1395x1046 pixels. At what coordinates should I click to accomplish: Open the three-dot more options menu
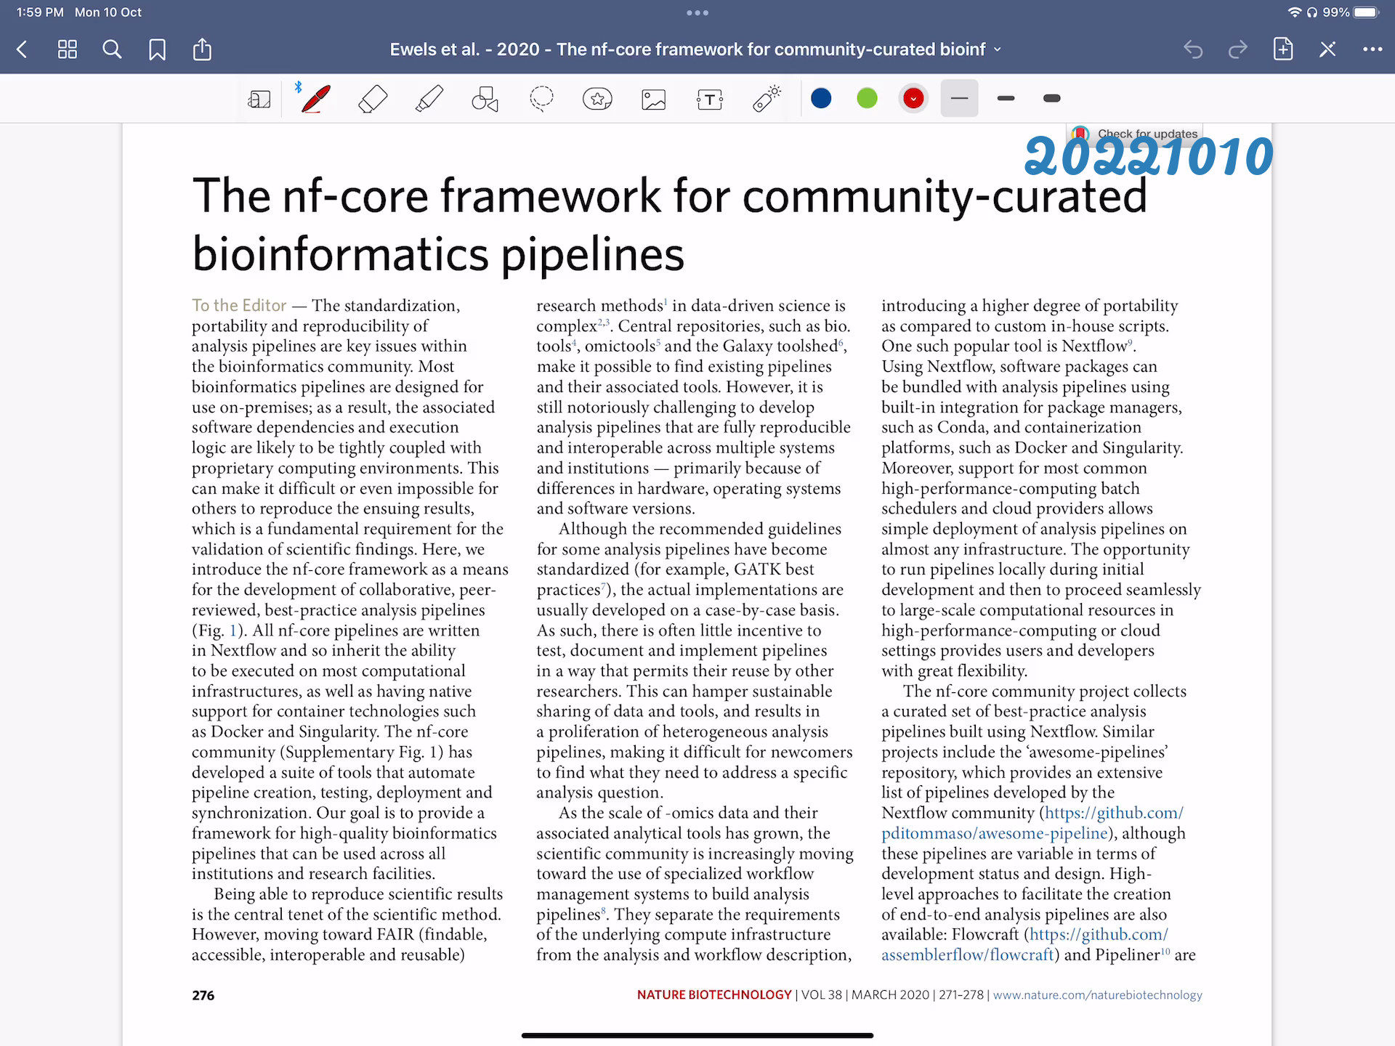coord(1372,49)
